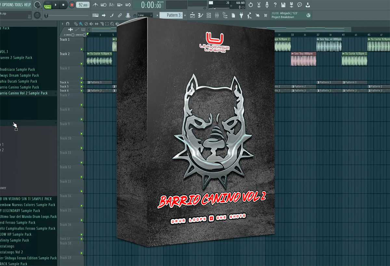
Task: Select the playlist Zoom magnifier tool
Action: pyautogui.click(x=112, y=24)
